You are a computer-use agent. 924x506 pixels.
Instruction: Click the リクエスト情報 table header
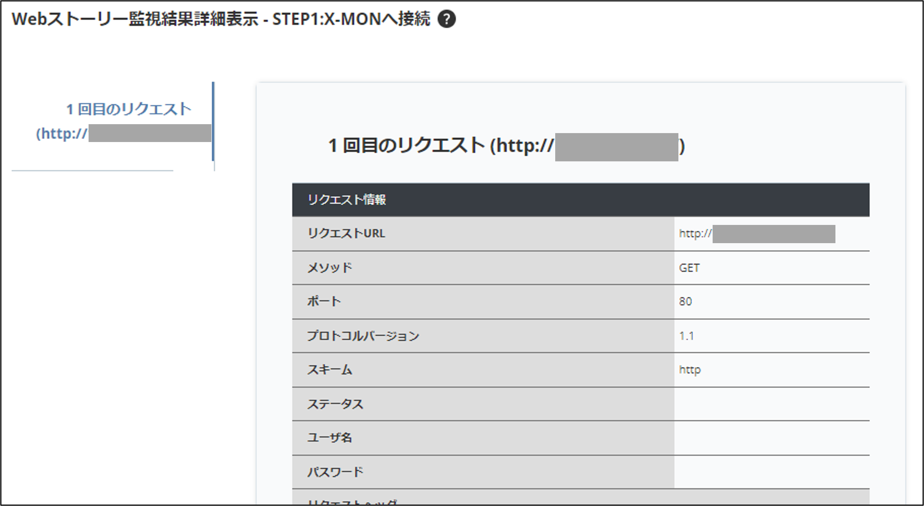[x=346, y=200]
